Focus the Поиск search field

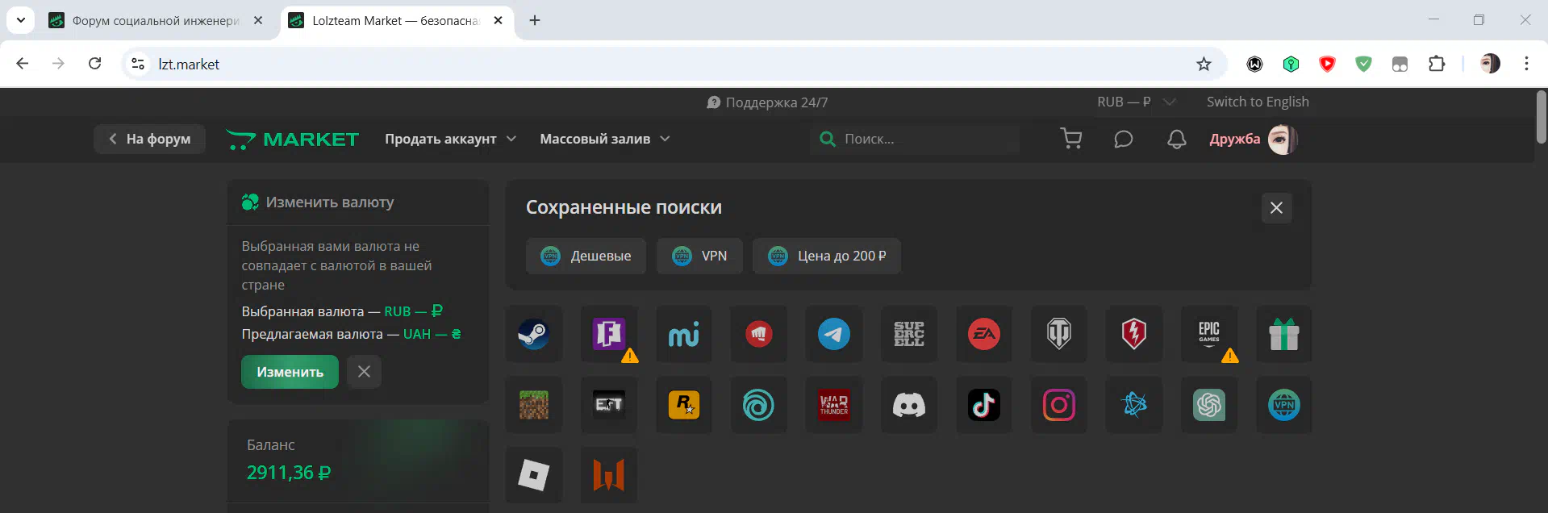(x=915, y=139)
